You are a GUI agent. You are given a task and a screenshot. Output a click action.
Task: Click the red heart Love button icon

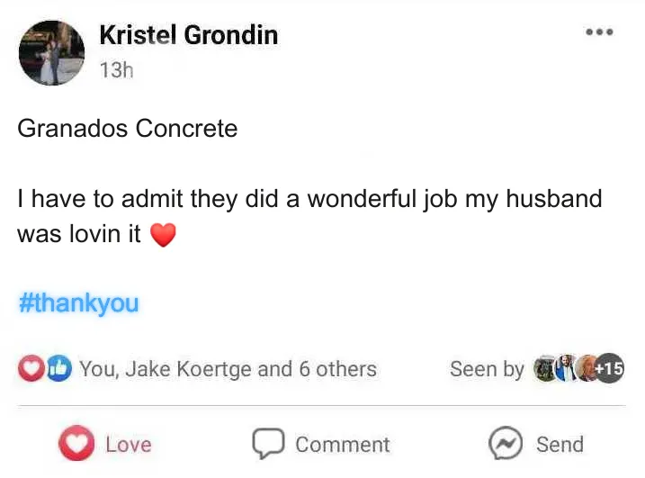pyautogui.click(x=77, y=444)
